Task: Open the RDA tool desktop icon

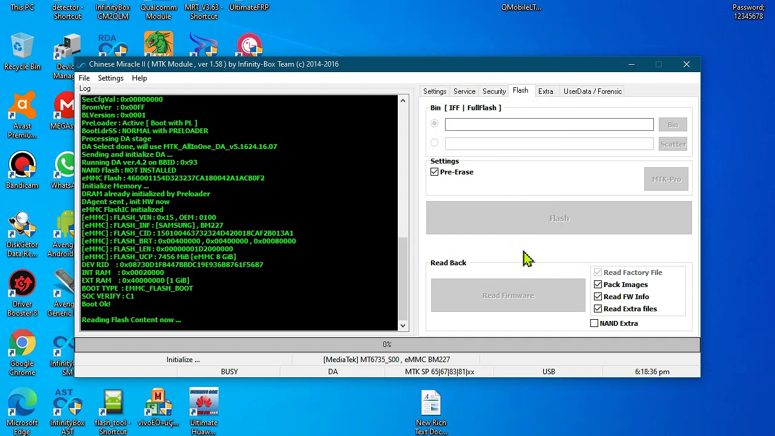Action: click(113, 45)
